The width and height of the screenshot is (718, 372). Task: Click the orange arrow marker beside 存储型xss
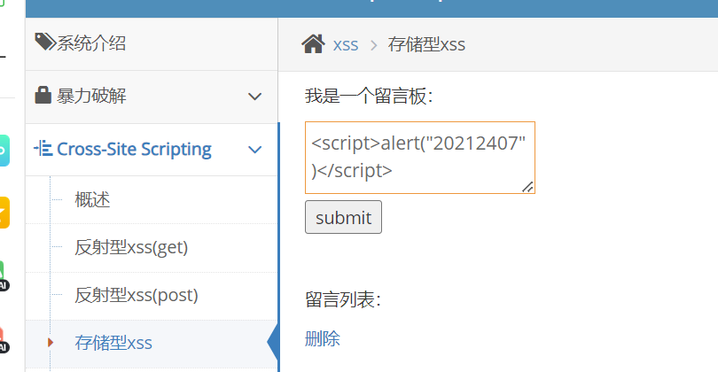tap(51, 342)
